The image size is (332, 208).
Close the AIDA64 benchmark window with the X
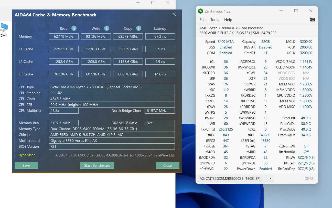pos(174,14)
